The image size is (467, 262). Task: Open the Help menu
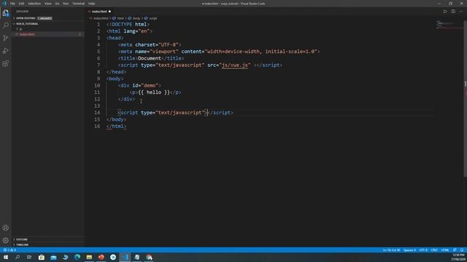(x=91, y=4)
